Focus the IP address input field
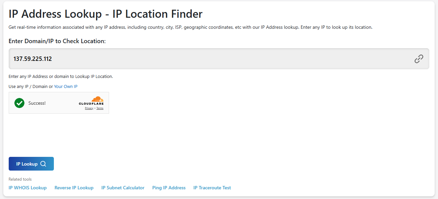The image size is (438, 199). pyautogui.click(x=219, y=59)
